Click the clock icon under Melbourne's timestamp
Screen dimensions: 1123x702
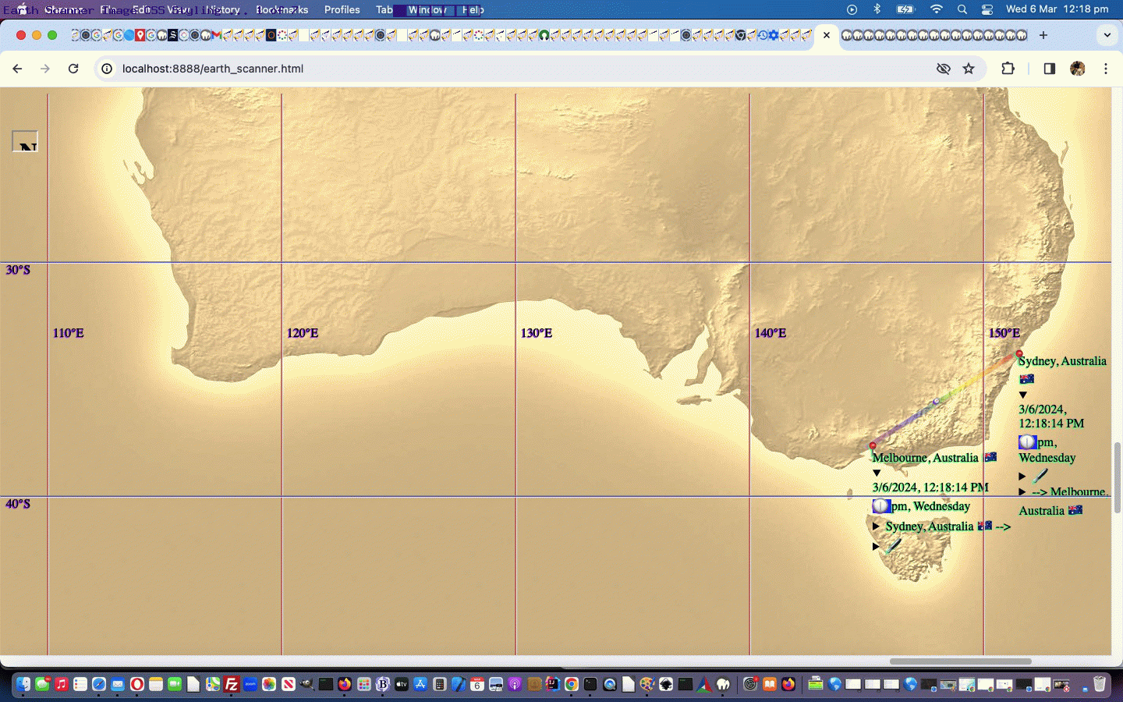point(880,506)
